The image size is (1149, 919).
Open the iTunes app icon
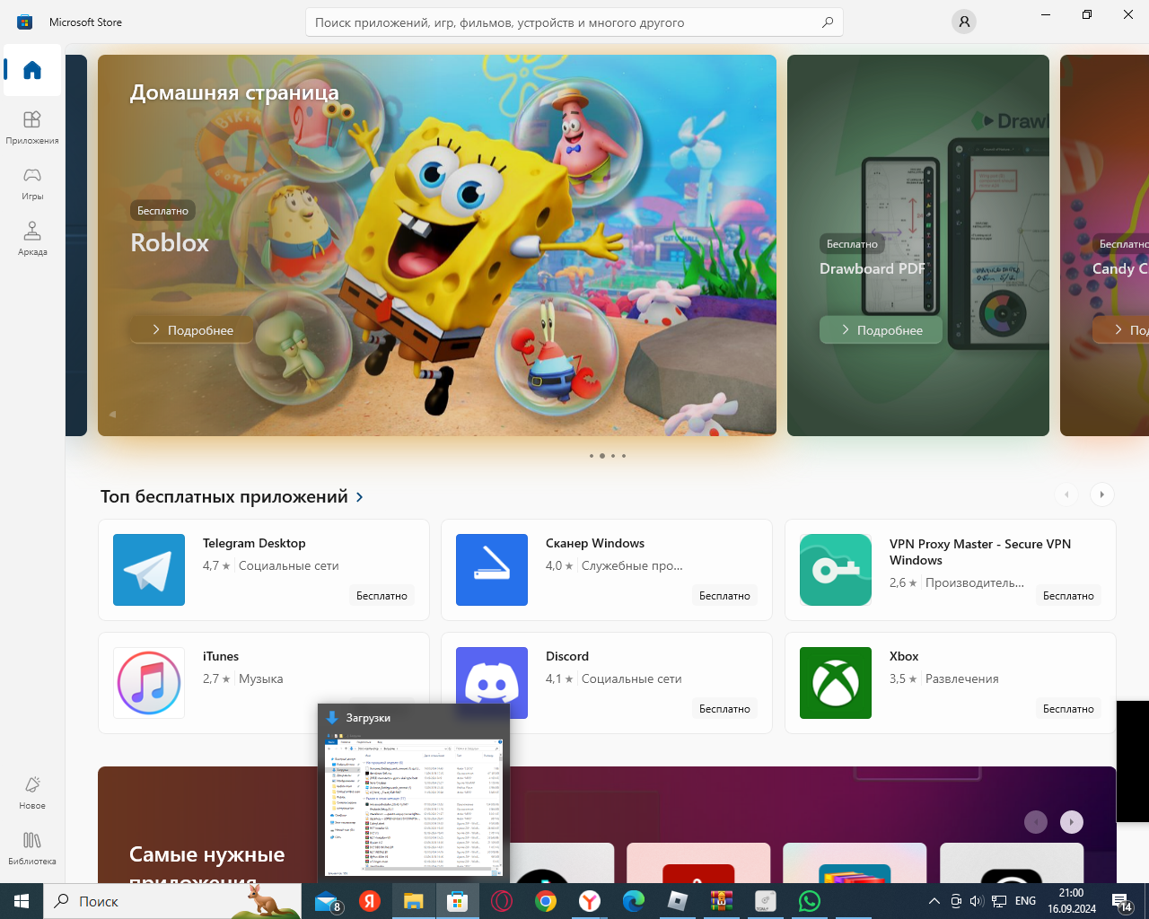coord(149,683)
